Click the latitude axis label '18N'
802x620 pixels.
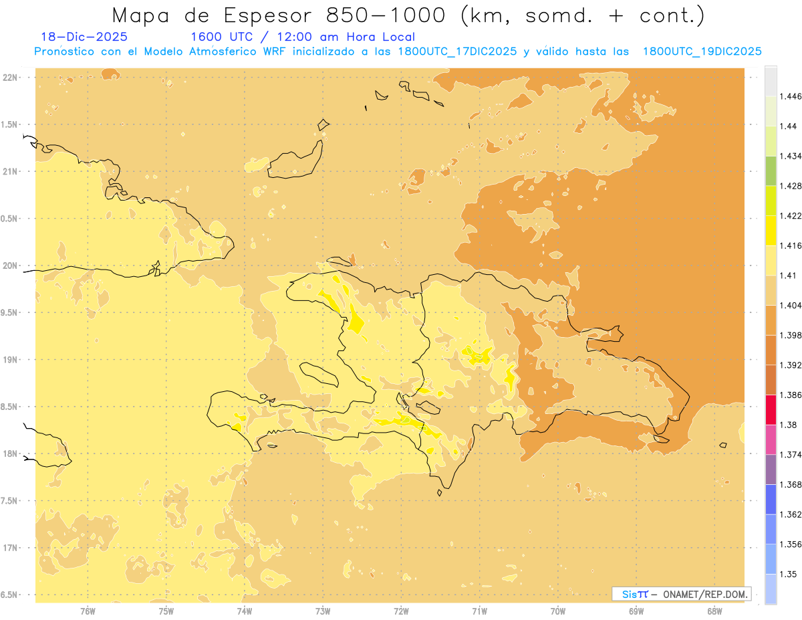coord(11,453)
